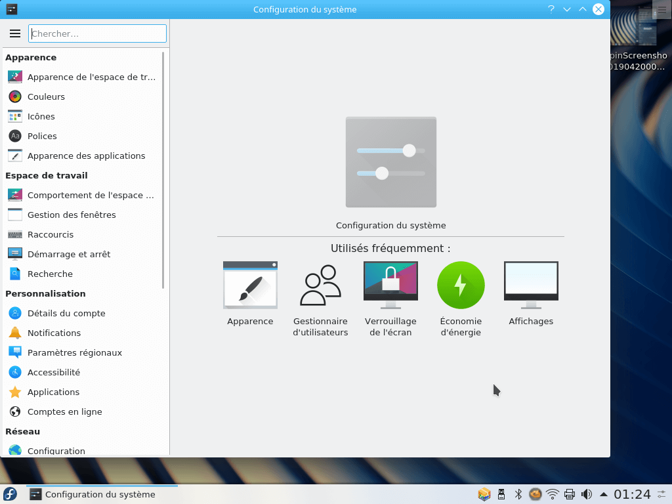Select the Recherche entry
Screen dimensions: 672x504
click(x=83, y=274)
